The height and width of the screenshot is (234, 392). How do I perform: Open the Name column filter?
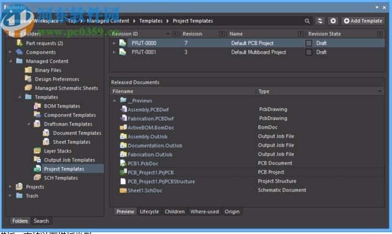[x=301, y=34]
